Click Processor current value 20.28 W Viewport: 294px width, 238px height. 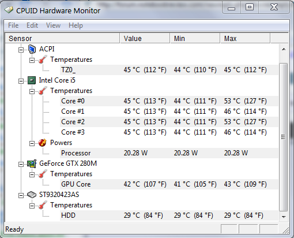(x=135, y=153)
